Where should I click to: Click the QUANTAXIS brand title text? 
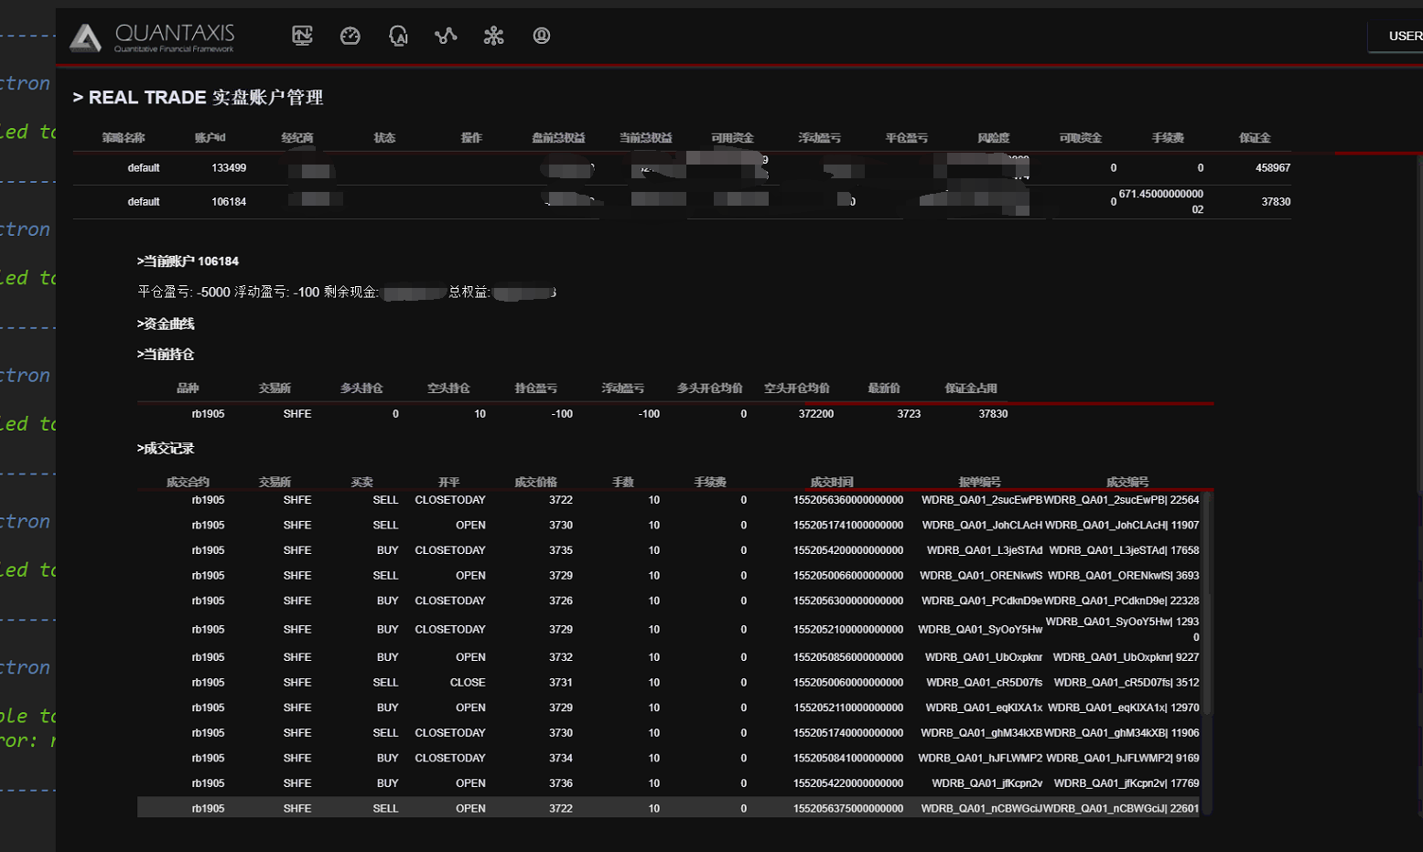175,33
